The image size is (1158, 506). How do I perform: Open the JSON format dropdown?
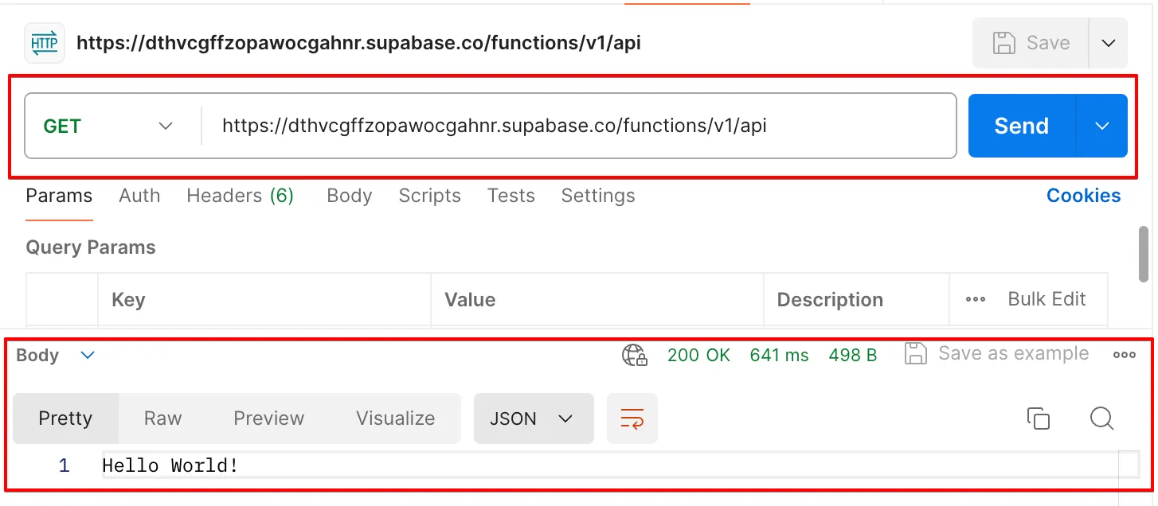point(533,418)
